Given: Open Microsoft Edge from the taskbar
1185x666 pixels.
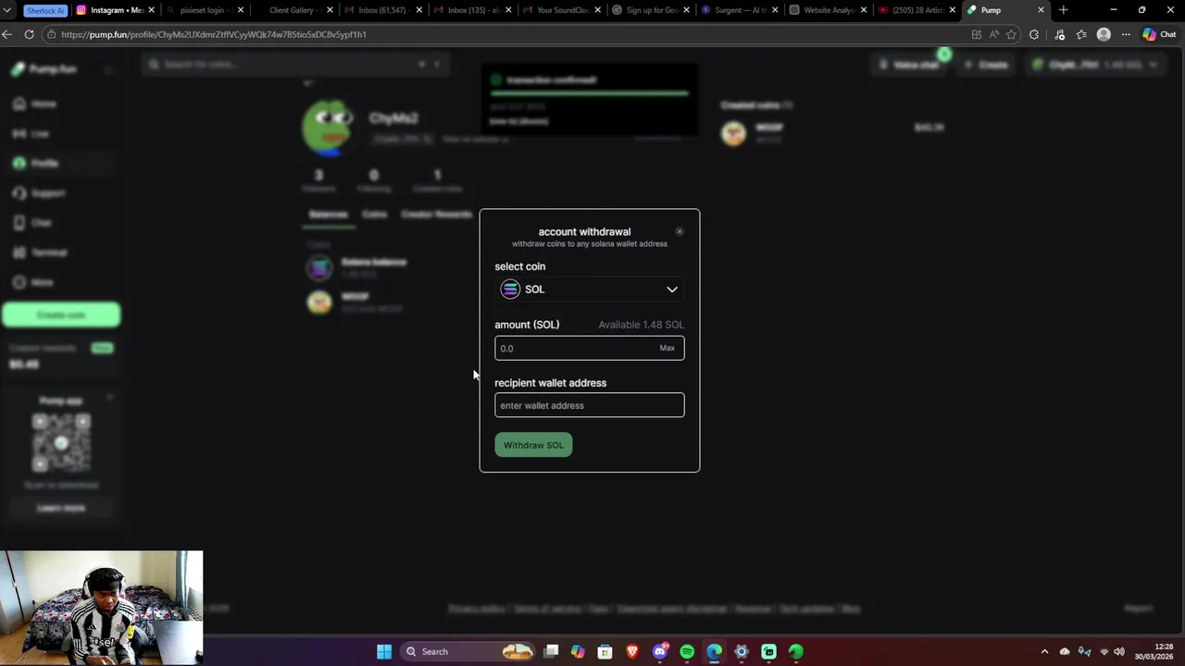Looking at the screenshot, I should [714, 651].
